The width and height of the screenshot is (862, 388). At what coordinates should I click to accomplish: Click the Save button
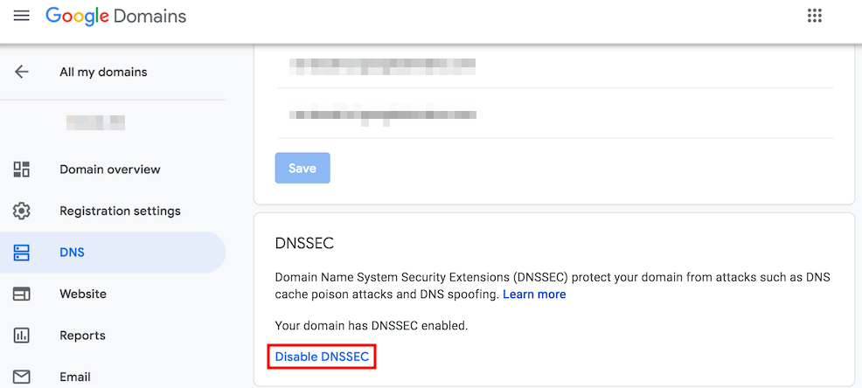(302, 168)
